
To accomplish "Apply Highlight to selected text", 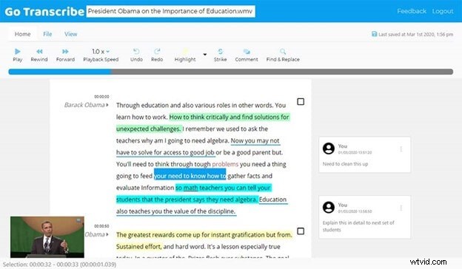I will (x=185, y=55).
